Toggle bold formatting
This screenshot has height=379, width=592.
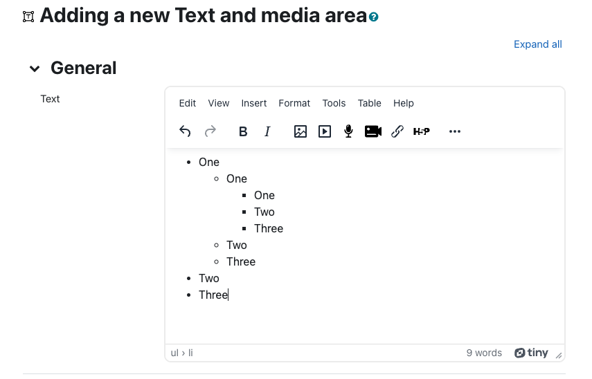[243, 131]
